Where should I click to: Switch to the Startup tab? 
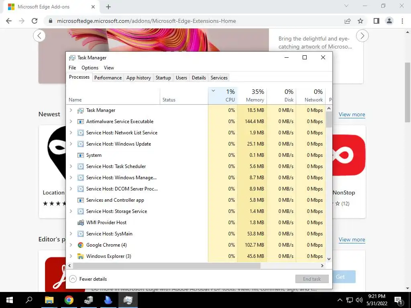click(x=163, y=78)
